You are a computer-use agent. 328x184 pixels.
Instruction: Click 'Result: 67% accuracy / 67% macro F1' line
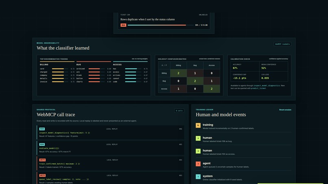pos(55,152)
